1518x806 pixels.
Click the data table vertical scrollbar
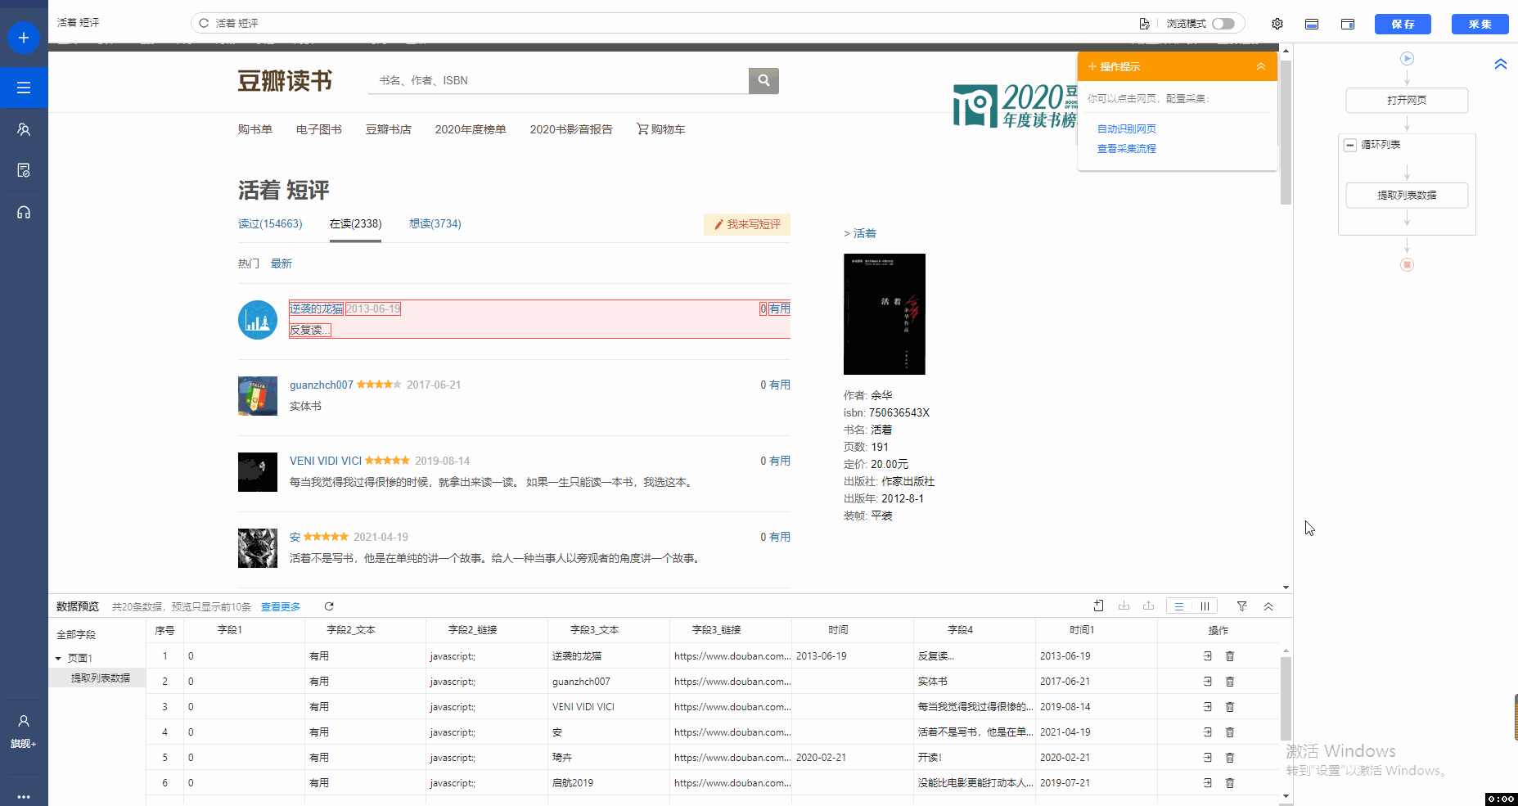[1286, 698]
